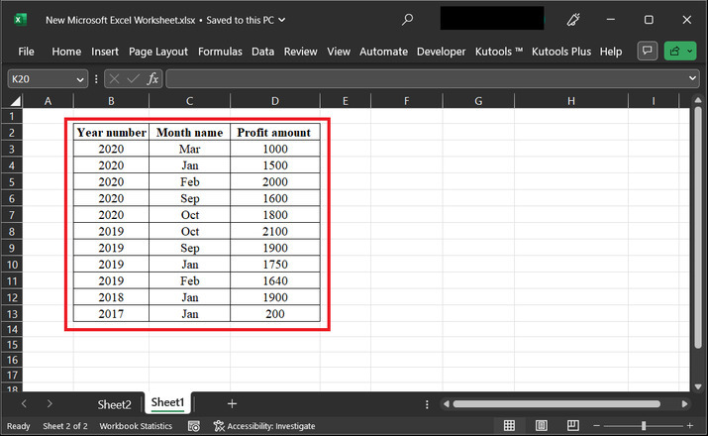
Task: Click the 'Profit amount' header cell
Action: (x=275, y=133)
